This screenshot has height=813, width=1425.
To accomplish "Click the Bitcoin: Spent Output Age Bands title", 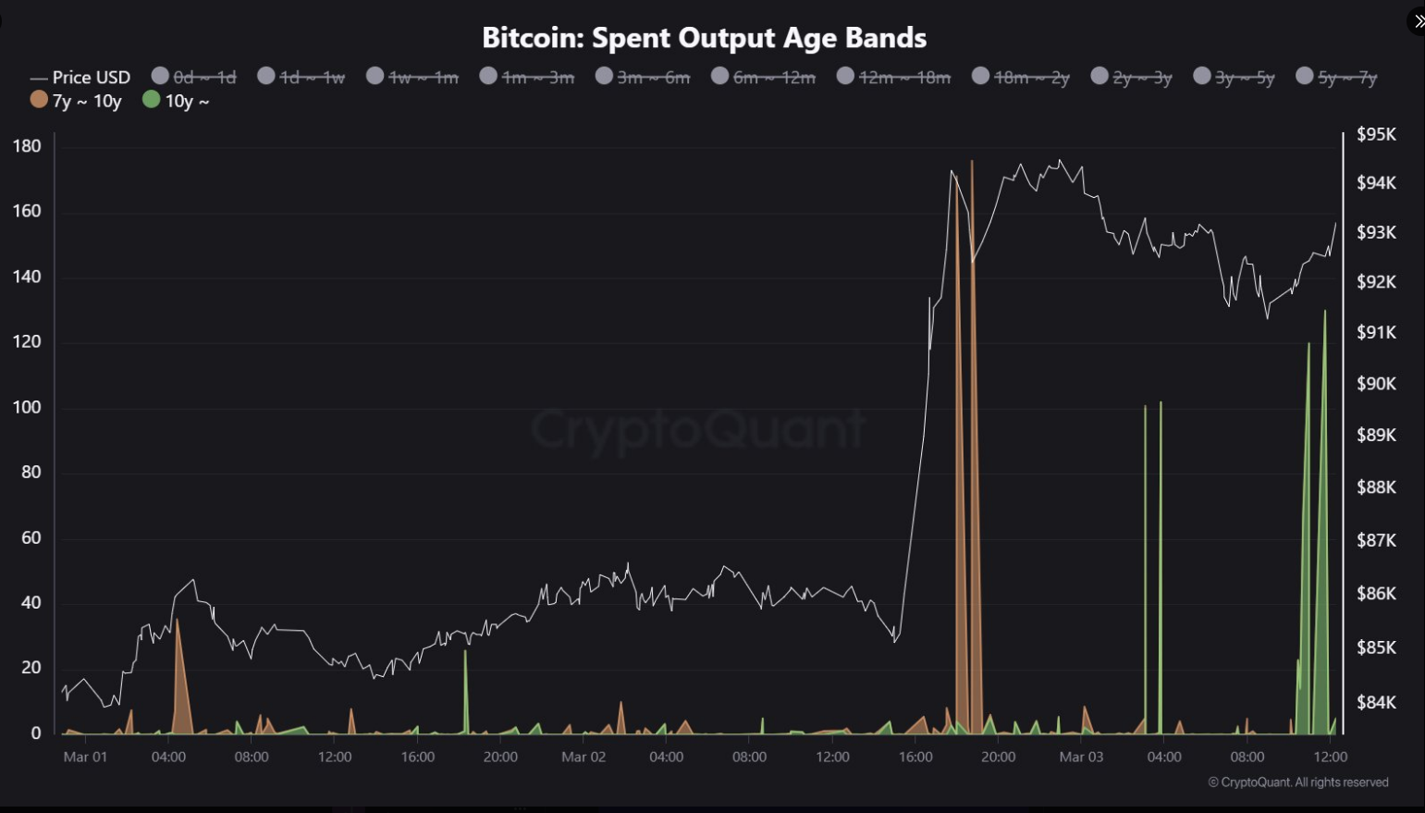I will (x=704, y=38).
